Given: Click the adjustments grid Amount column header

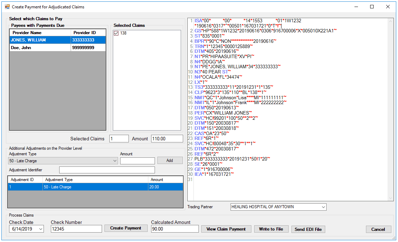Looking at the screenshot, I should point(165,180).
